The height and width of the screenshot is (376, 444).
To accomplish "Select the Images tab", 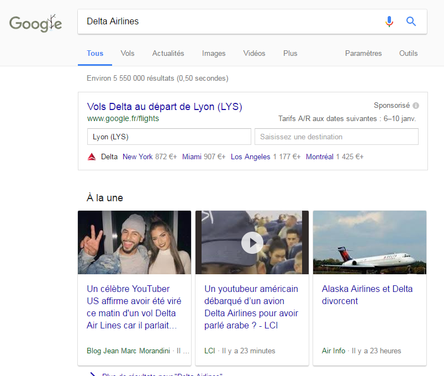I will pos(214,54).
